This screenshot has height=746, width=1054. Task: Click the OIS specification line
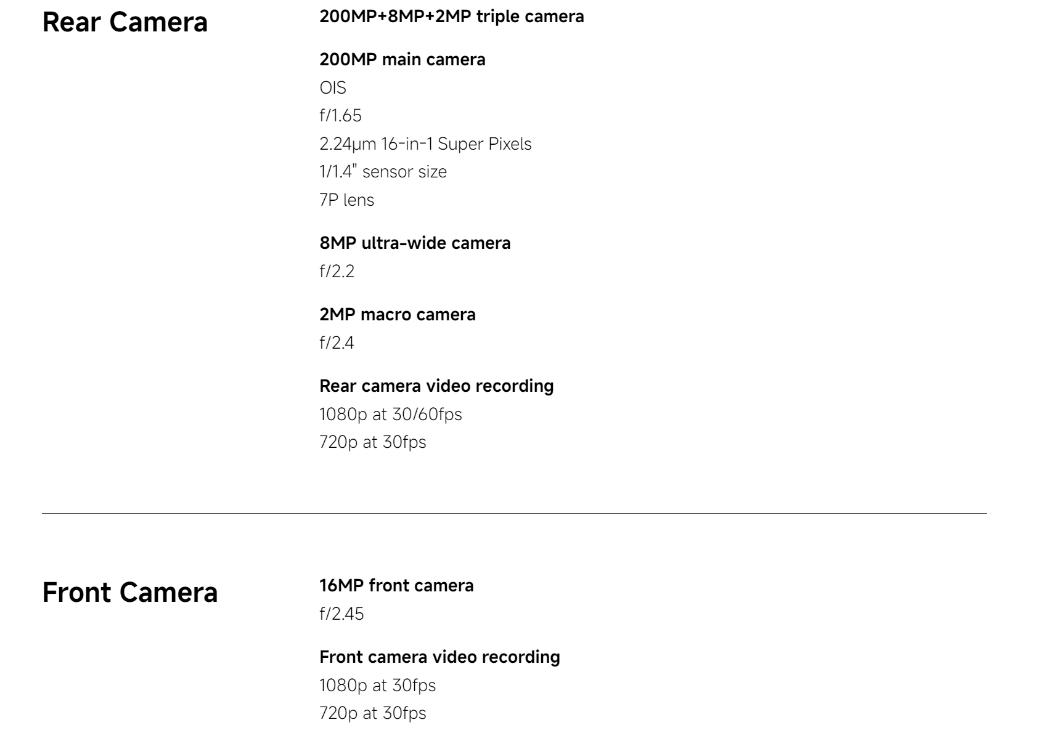click(x=333, y=88)
